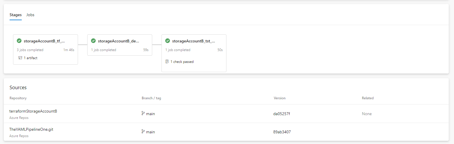Click main branch of terraformStorageAccountB
Image resolution: width=454 pixels, height=144 pixels.
click(150, 114)
